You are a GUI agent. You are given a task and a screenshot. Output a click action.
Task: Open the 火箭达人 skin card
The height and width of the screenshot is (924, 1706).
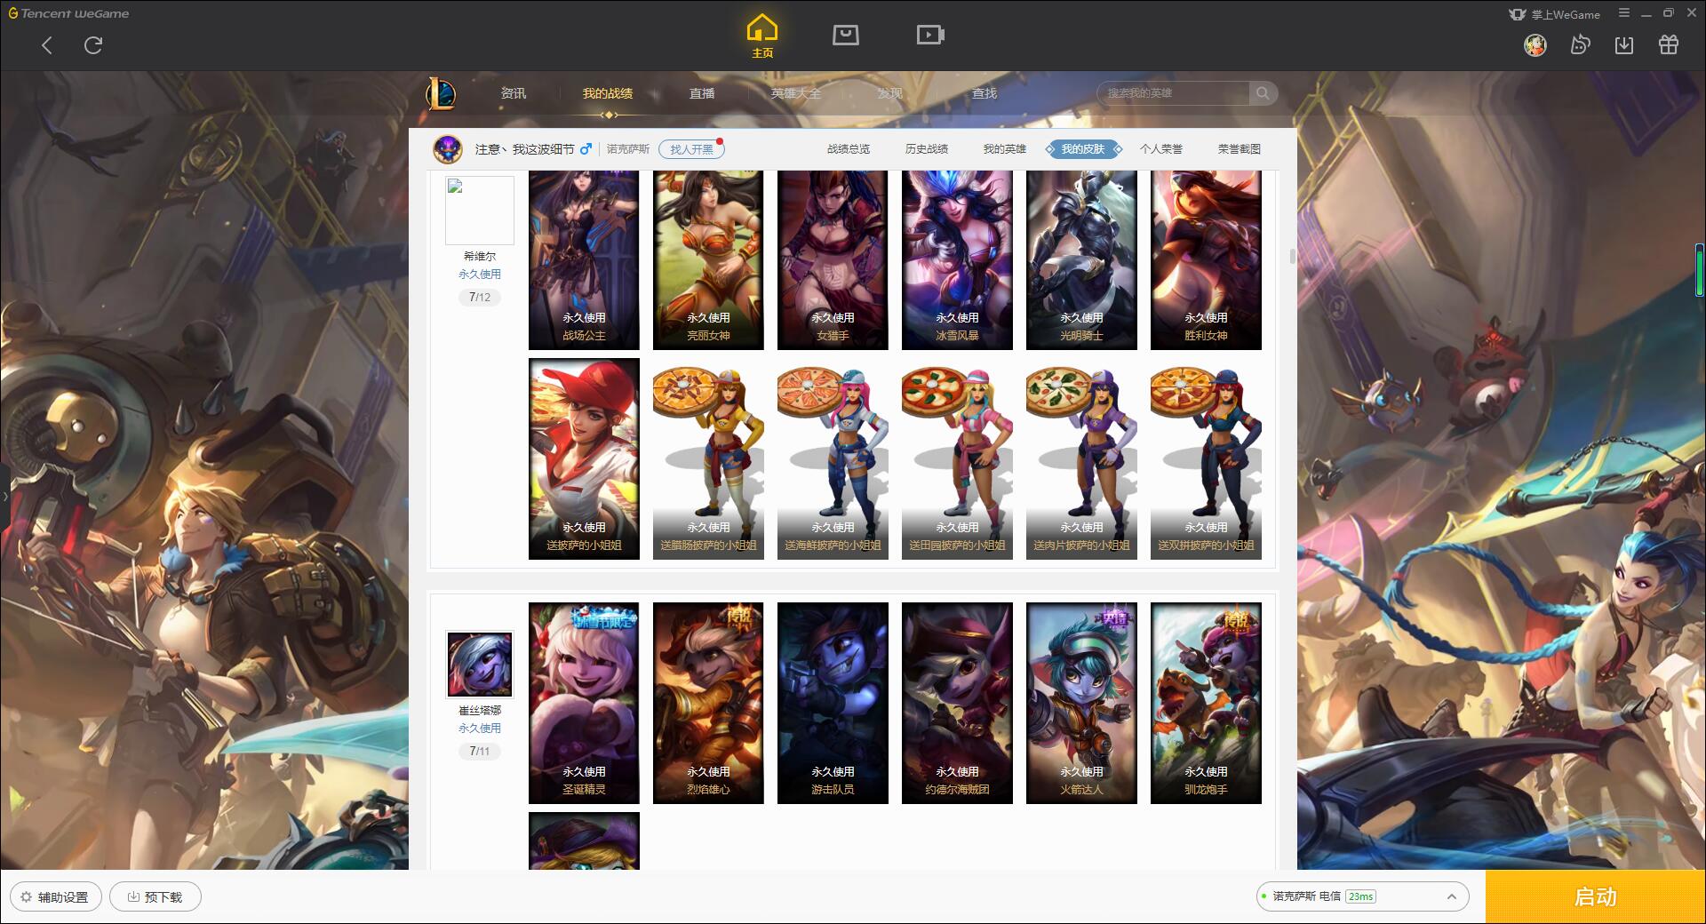(1081, 703)
